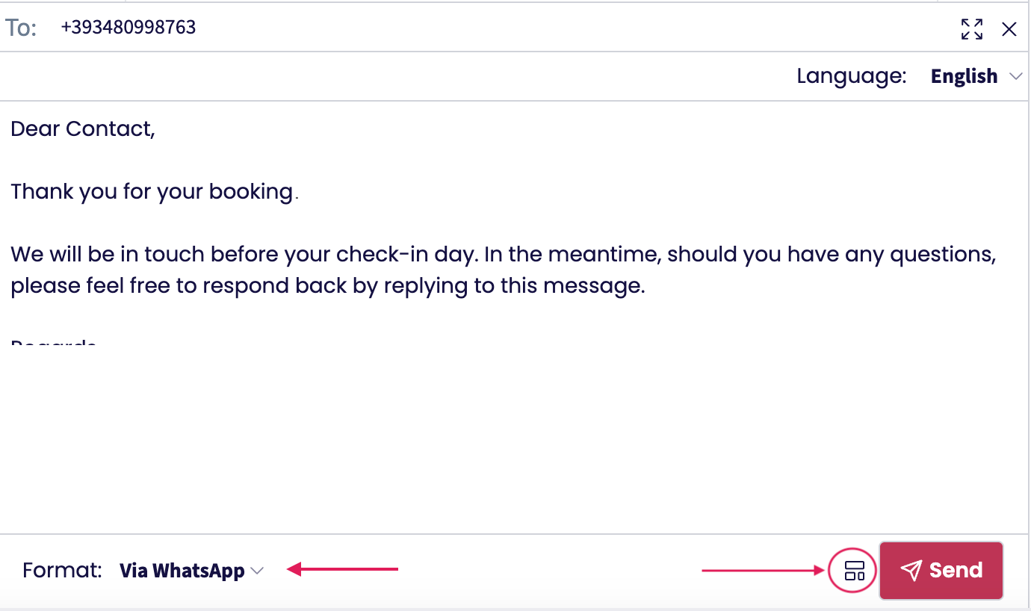Click the partially hidden Regards line
The height and width of the screenshot is (611, 1031).
click(x=54, y=344)
